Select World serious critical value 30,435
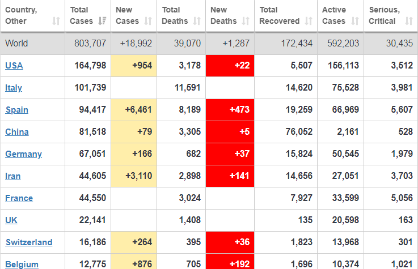Viewport: 418px width, 269px height. point(399,43)
